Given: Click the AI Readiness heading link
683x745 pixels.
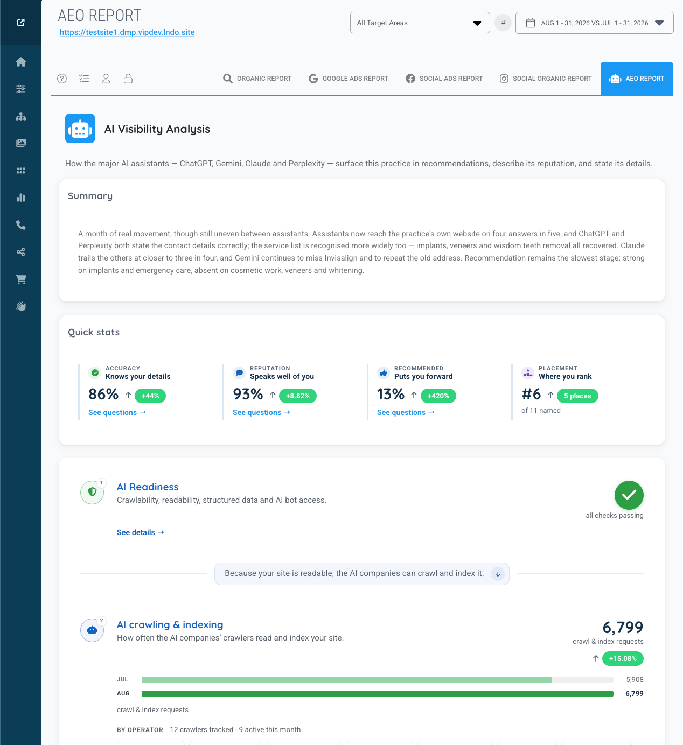Looking at the screenshot, I should (148, 487).
